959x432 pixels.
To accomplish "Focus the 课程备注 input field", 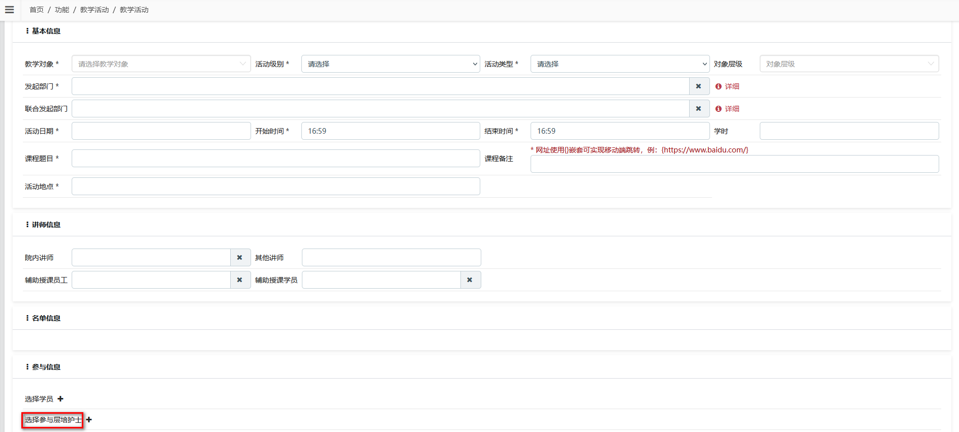I will 734,164.
